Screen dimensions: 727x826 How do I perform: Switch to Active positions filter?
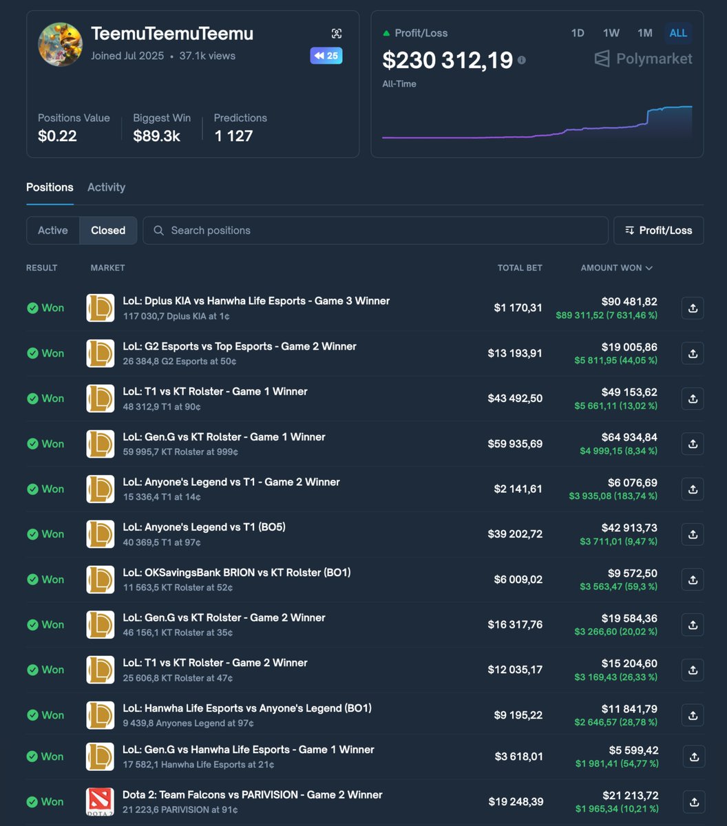coord(53,231)
